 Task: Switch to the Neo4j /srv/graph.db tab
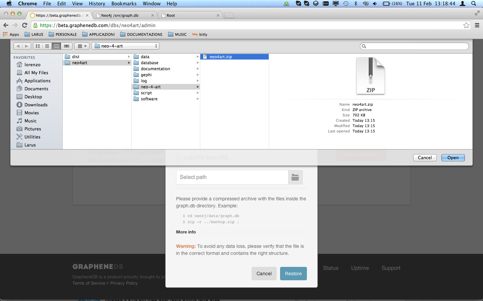click(124, 15)
